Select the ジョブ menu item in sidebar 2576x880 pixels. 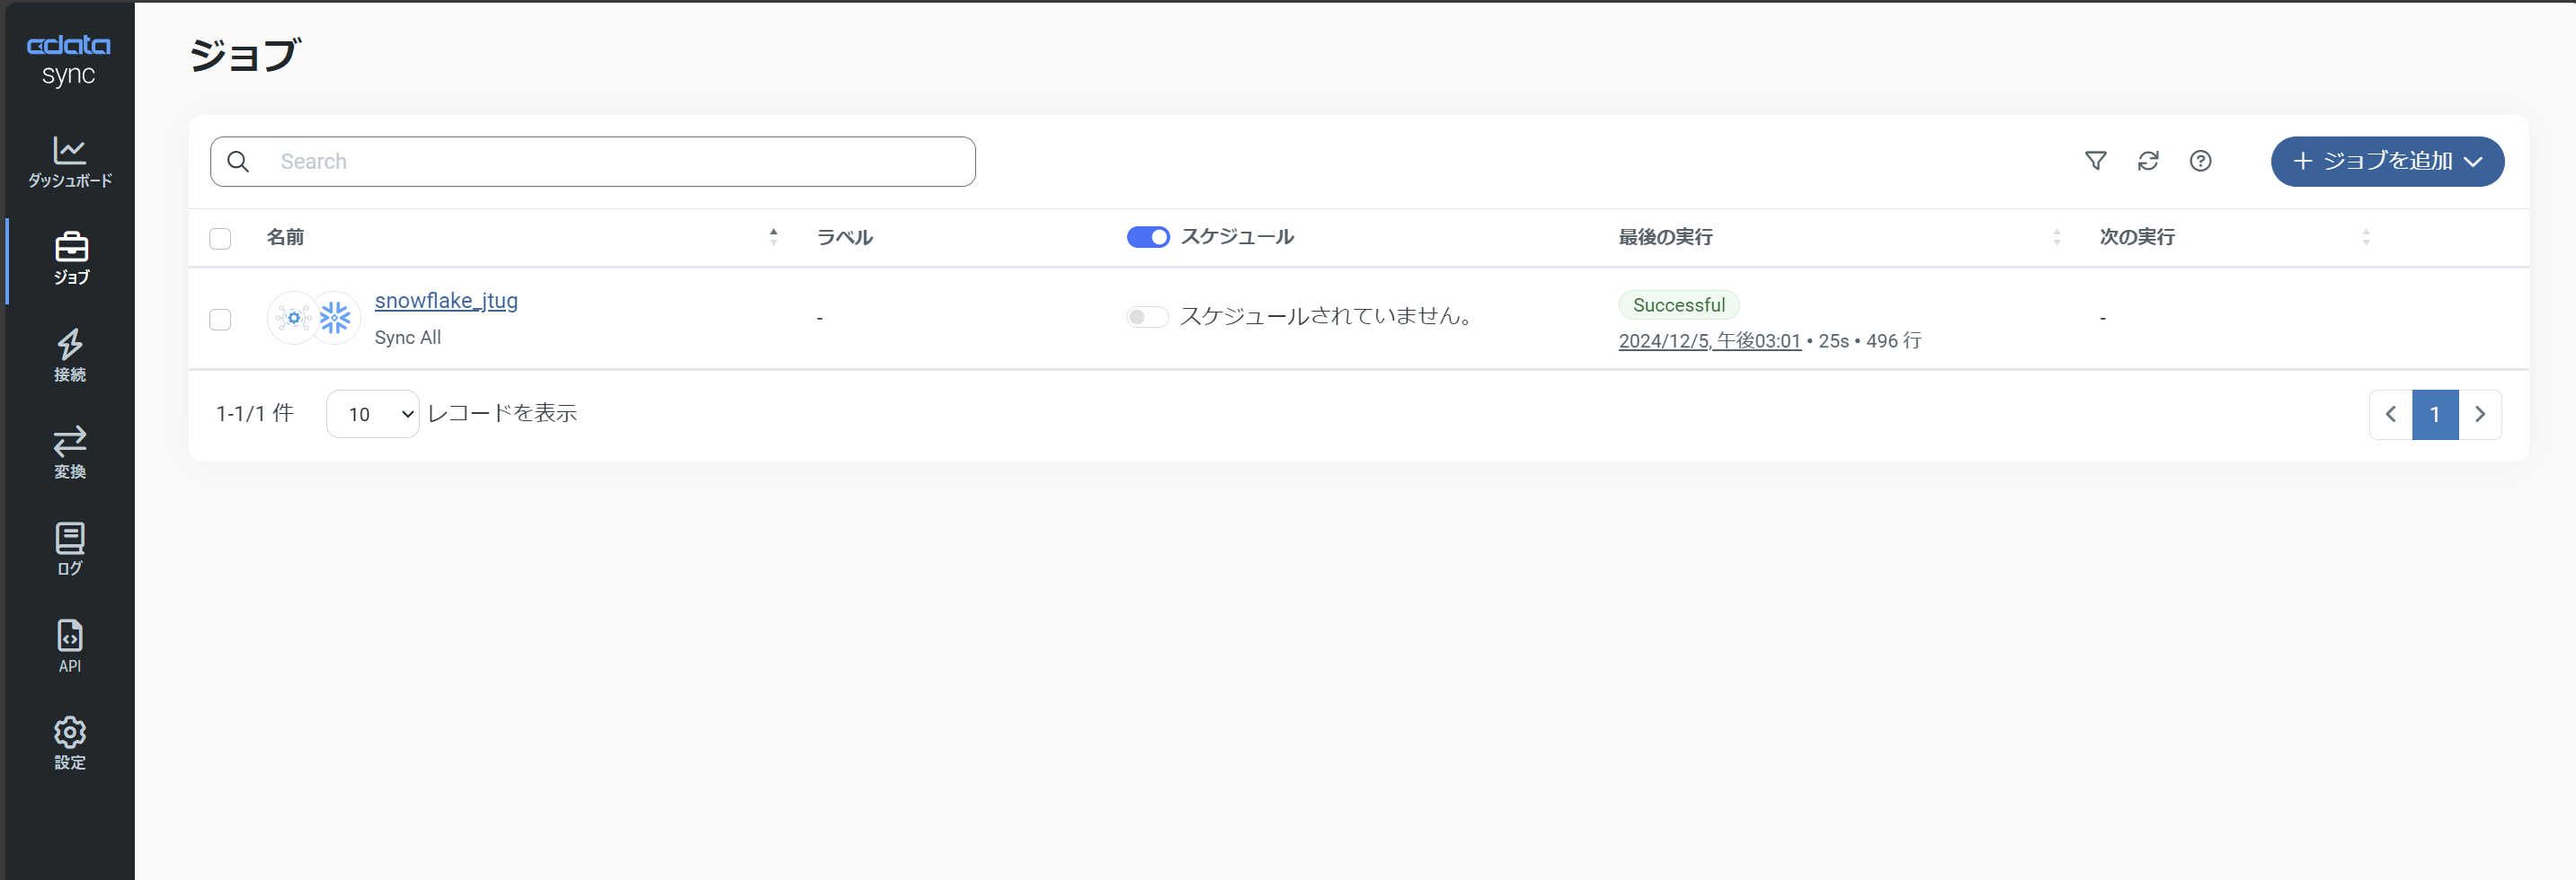[x=70, y=259]
